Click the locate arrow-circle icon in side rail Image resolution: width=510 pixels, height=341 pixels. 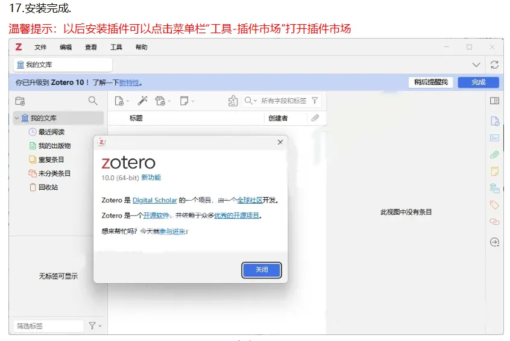pos(495,242)
